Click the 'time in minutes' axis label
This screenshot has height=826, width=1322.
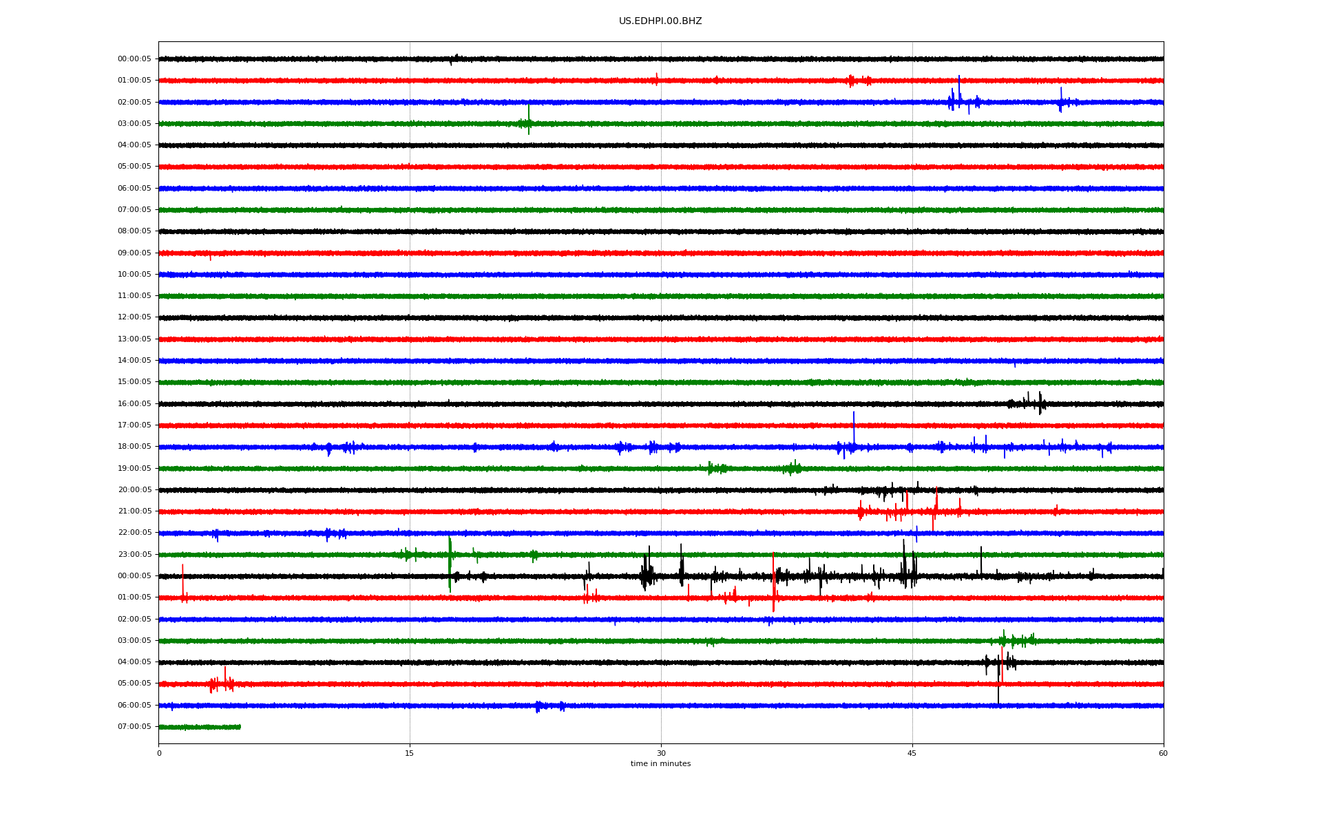coord(660,763)
